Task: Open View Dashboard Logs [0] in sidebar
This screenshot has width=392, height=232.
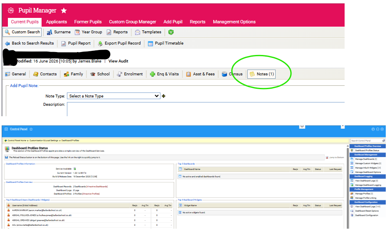Action: click(366, 181)
